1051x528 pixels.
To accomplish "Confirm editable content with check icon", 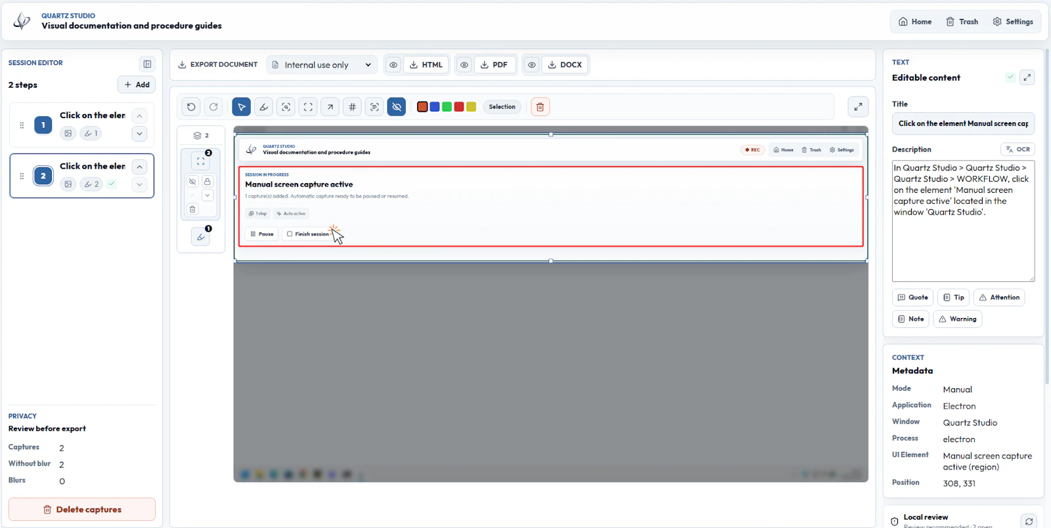I will [1010, 77].
